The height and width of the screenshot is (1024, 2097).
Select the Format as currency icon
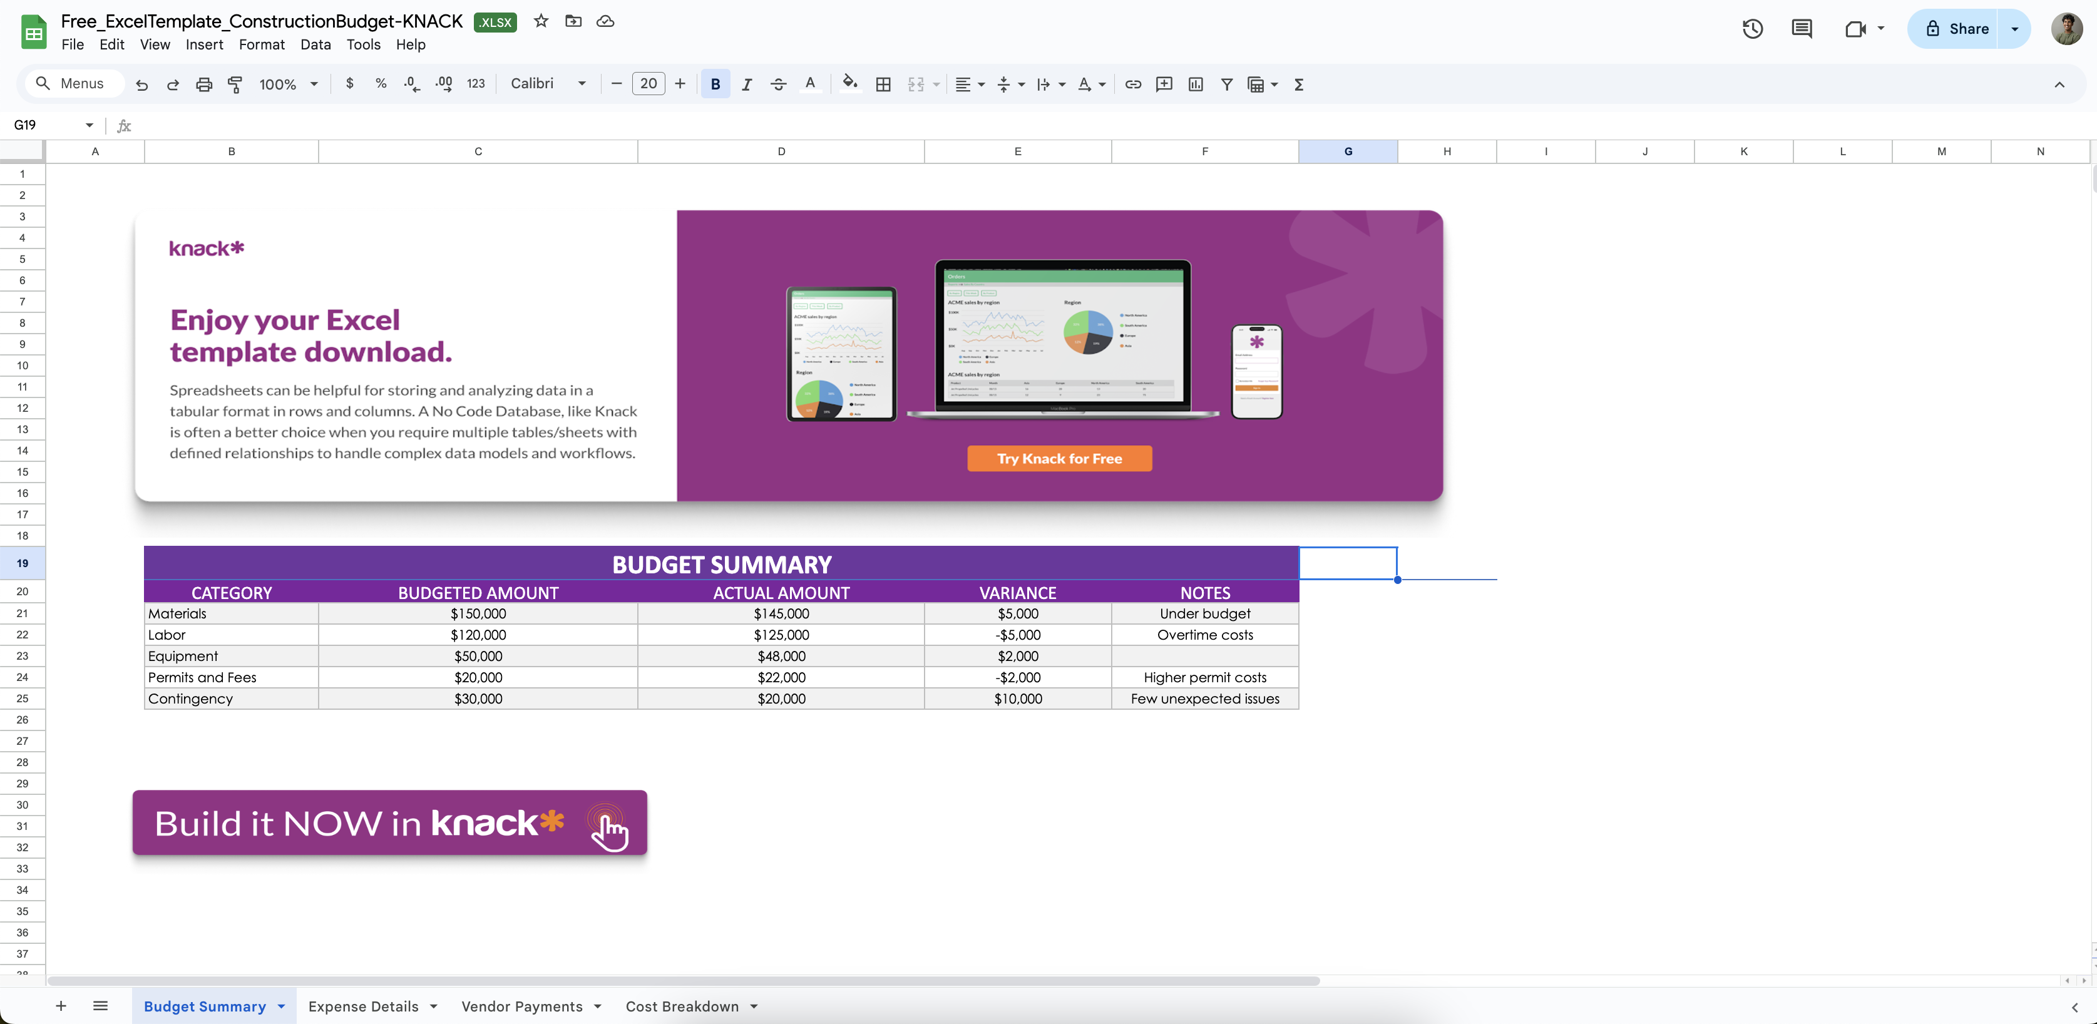coord(350,84)
